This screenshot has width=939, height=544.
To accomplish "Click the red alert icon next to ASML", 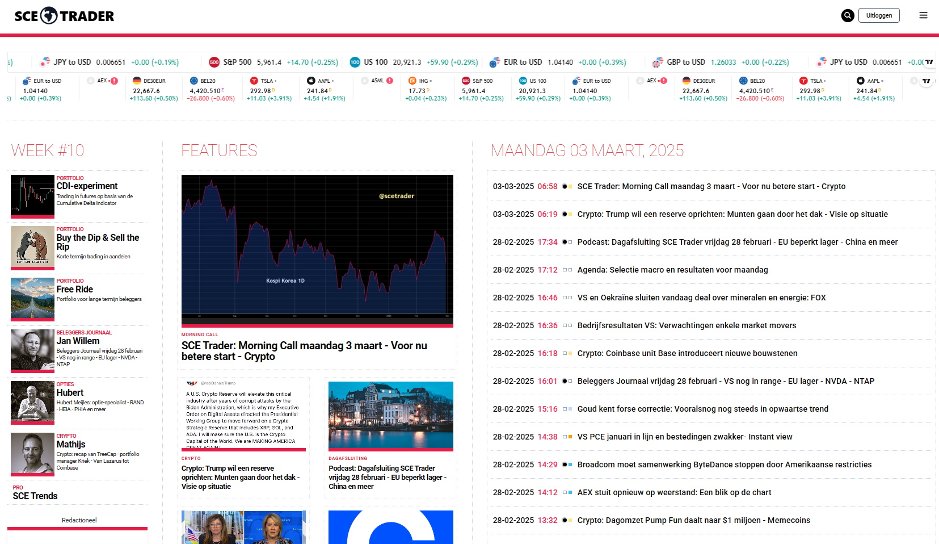I will pos(389,81).
